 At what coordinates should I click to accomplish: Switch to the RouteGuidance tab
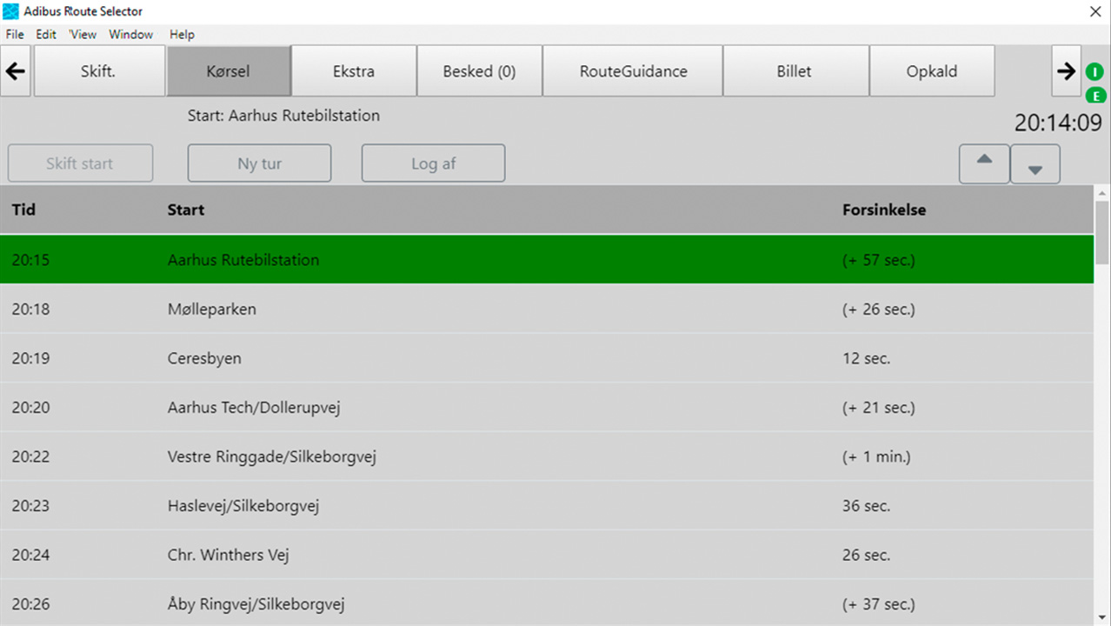tap(633, 71)
